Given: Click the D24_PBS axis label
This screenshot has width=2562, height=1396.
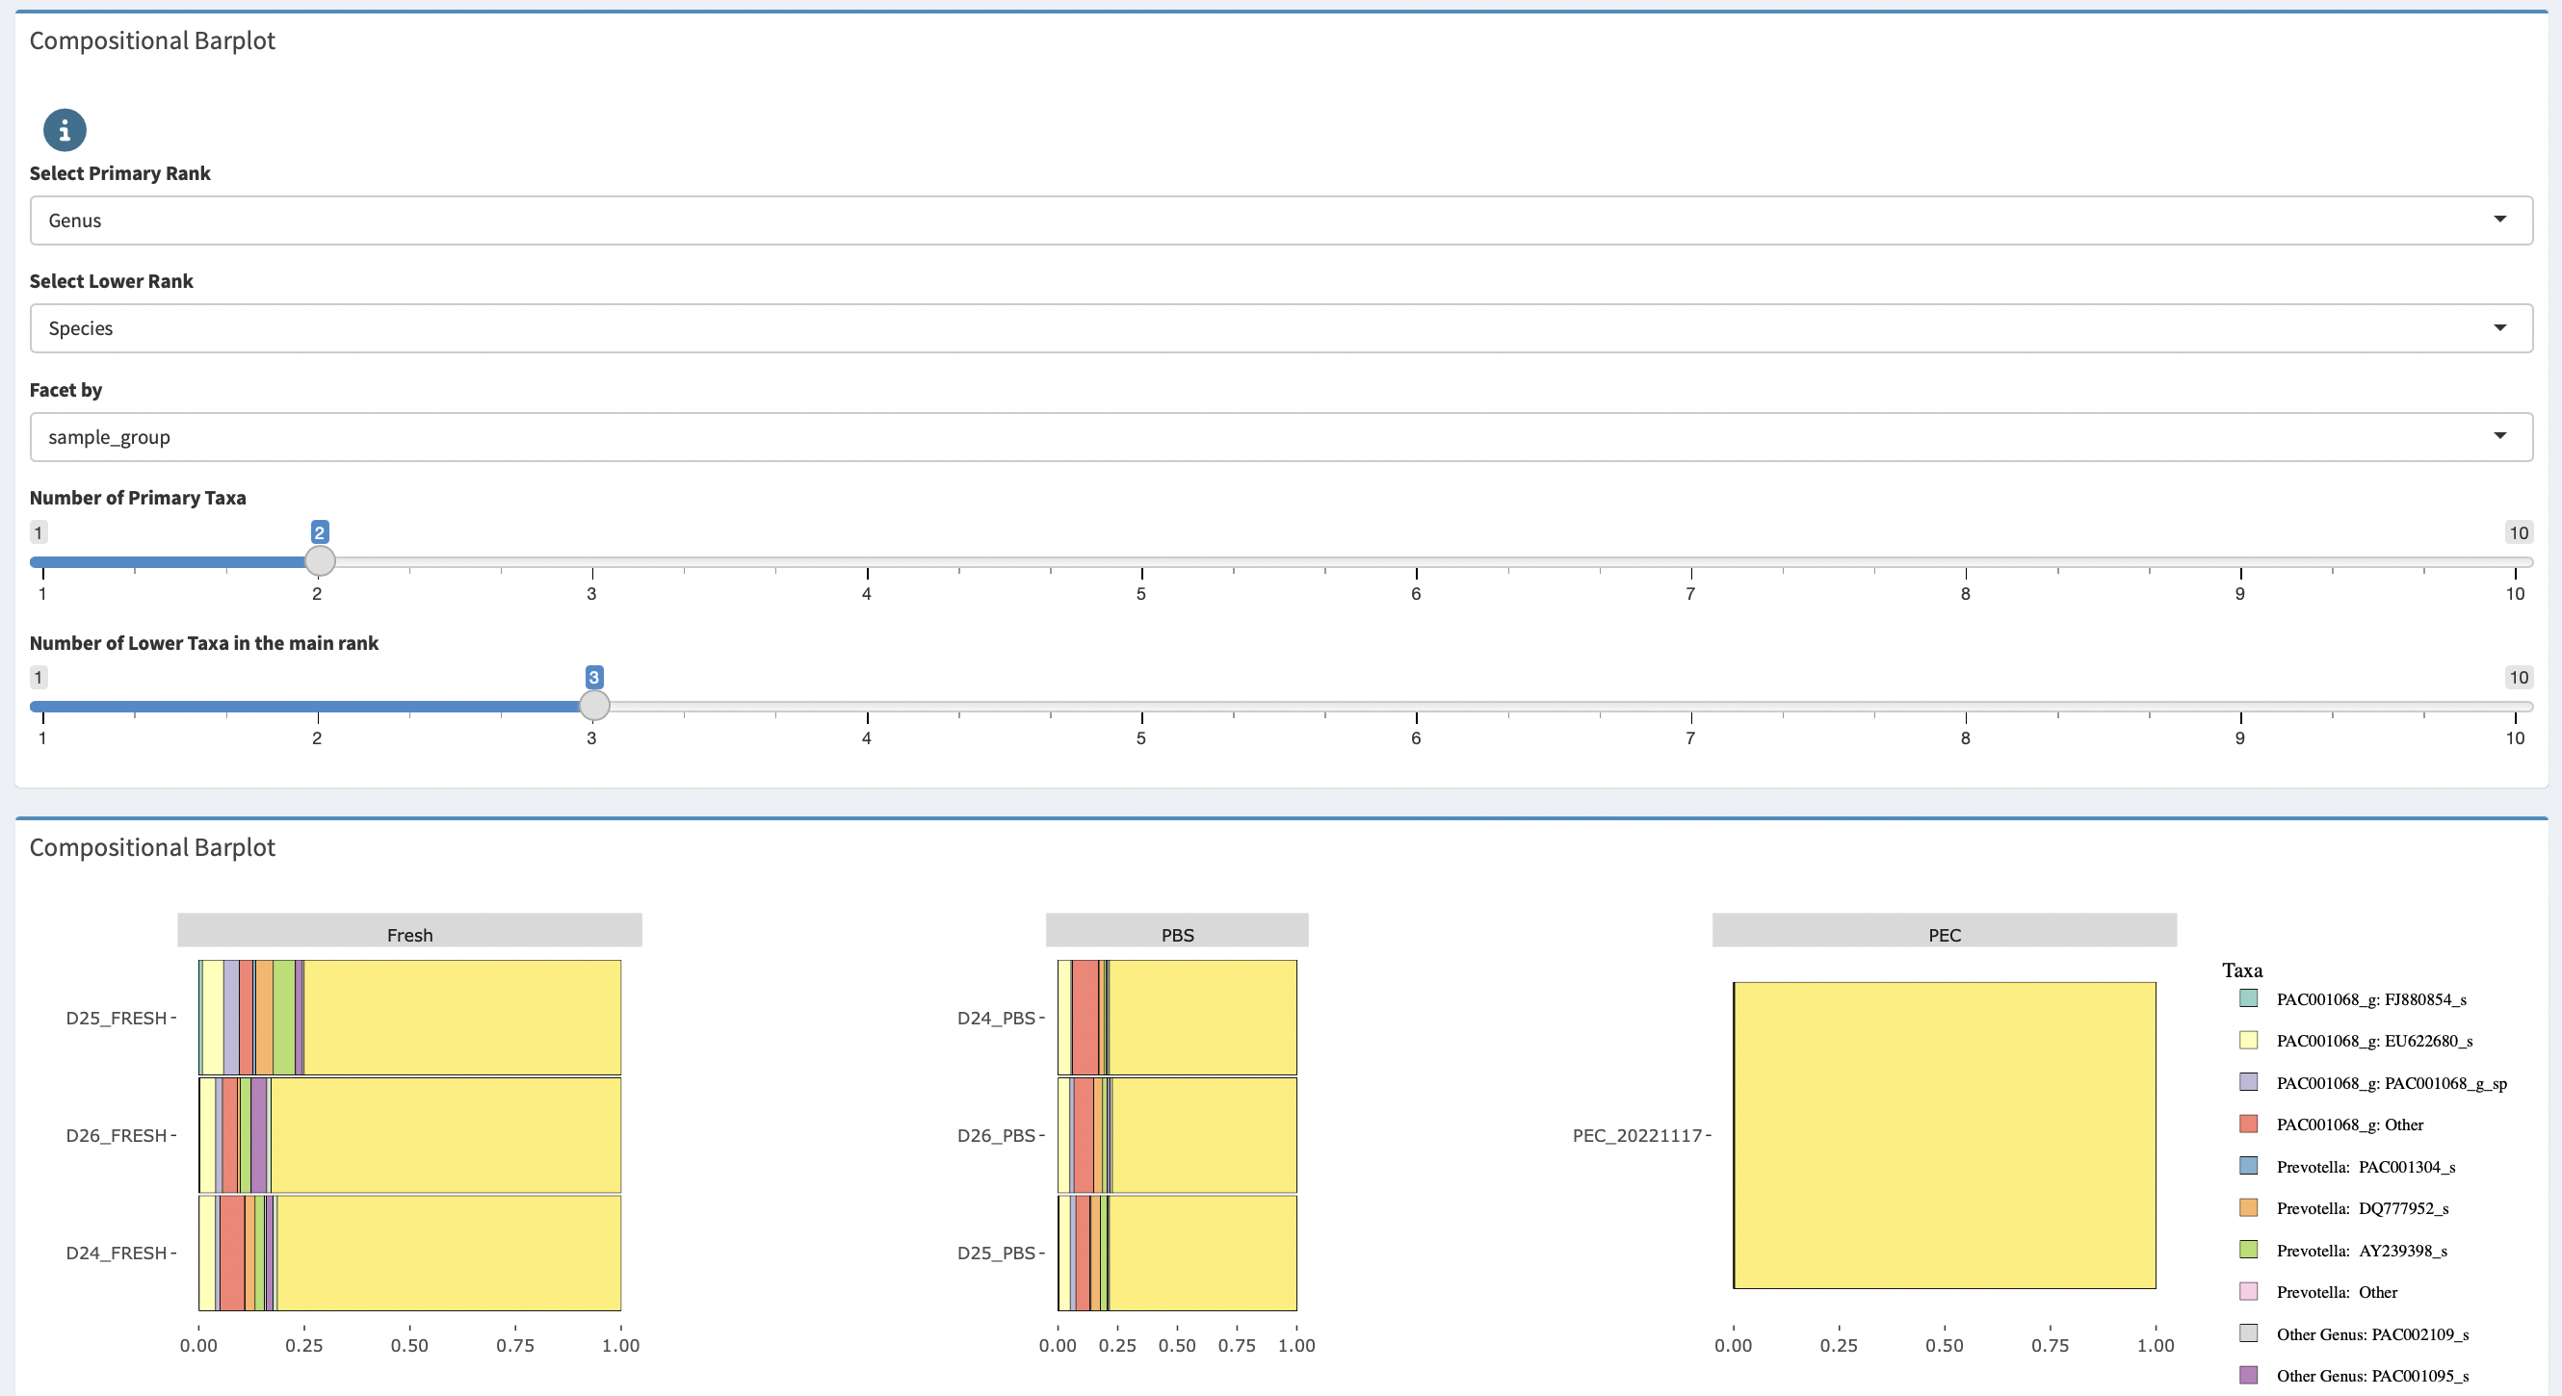Looking at the screenshot, I should pos(997,1019).
